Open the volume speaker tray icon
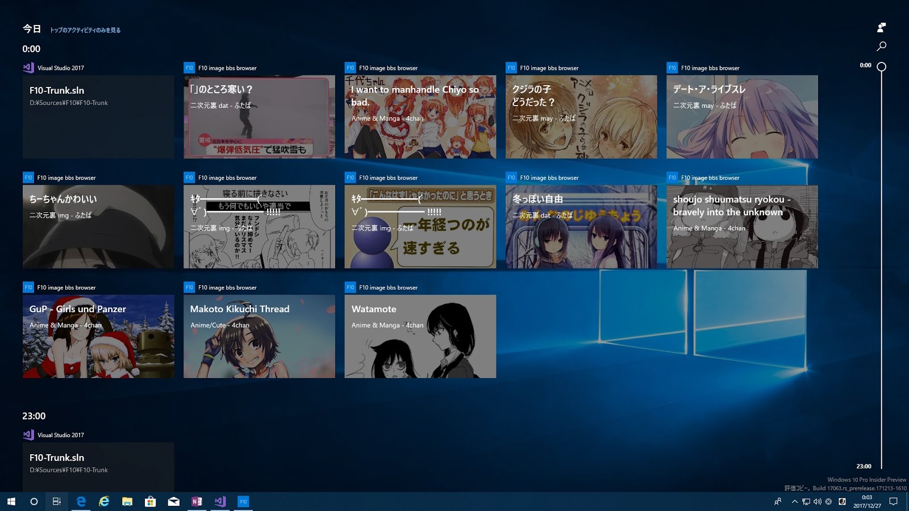Viewport: 909px width, 511px height. click(818, 501)
